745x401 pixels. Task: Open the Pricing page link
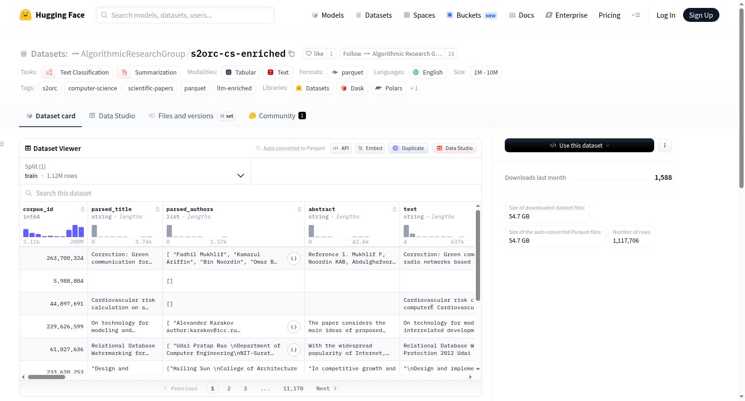coord(610,15)
